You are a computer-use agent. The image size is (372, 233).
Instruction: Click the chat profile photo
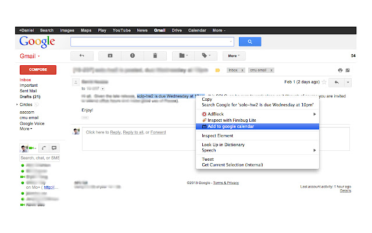pyautogui.click(x=24, y=148)
